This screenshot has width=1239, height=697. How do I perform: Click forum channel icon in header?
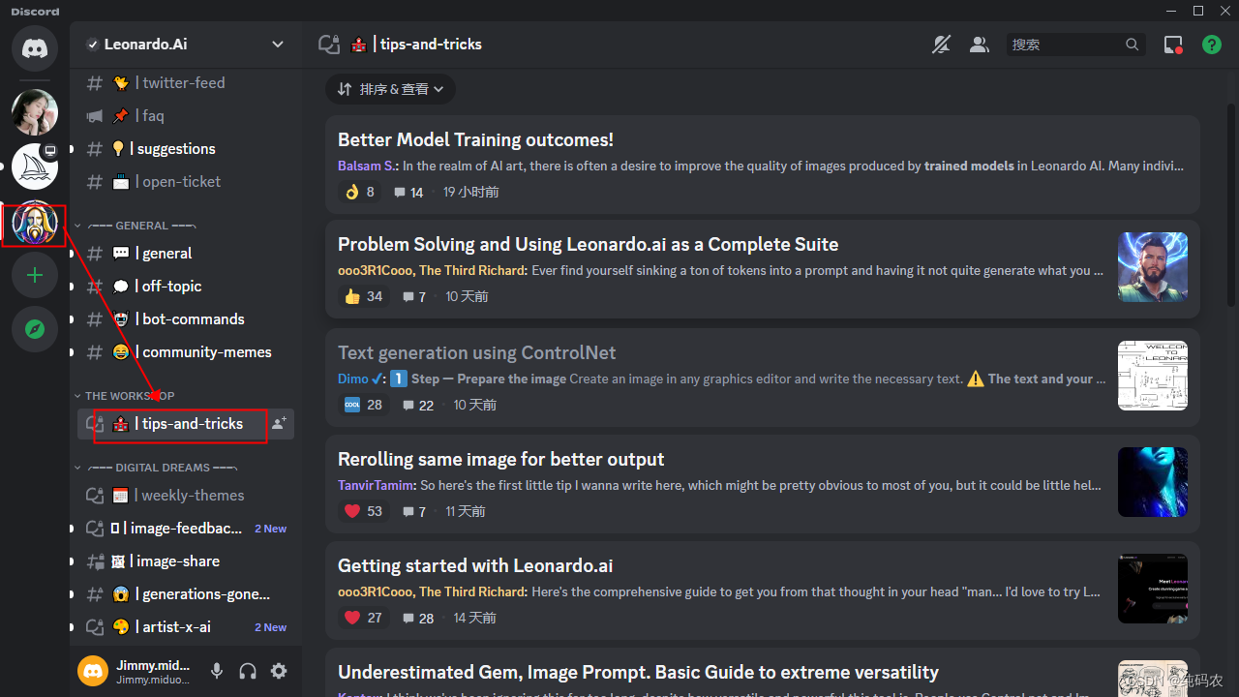point(329,45)
